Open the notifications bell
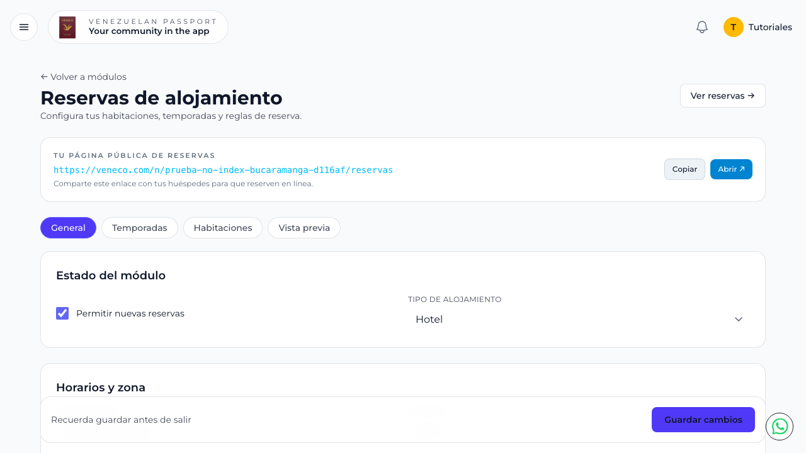The width and height of the screenshot is (806, 453). [702, 27]
